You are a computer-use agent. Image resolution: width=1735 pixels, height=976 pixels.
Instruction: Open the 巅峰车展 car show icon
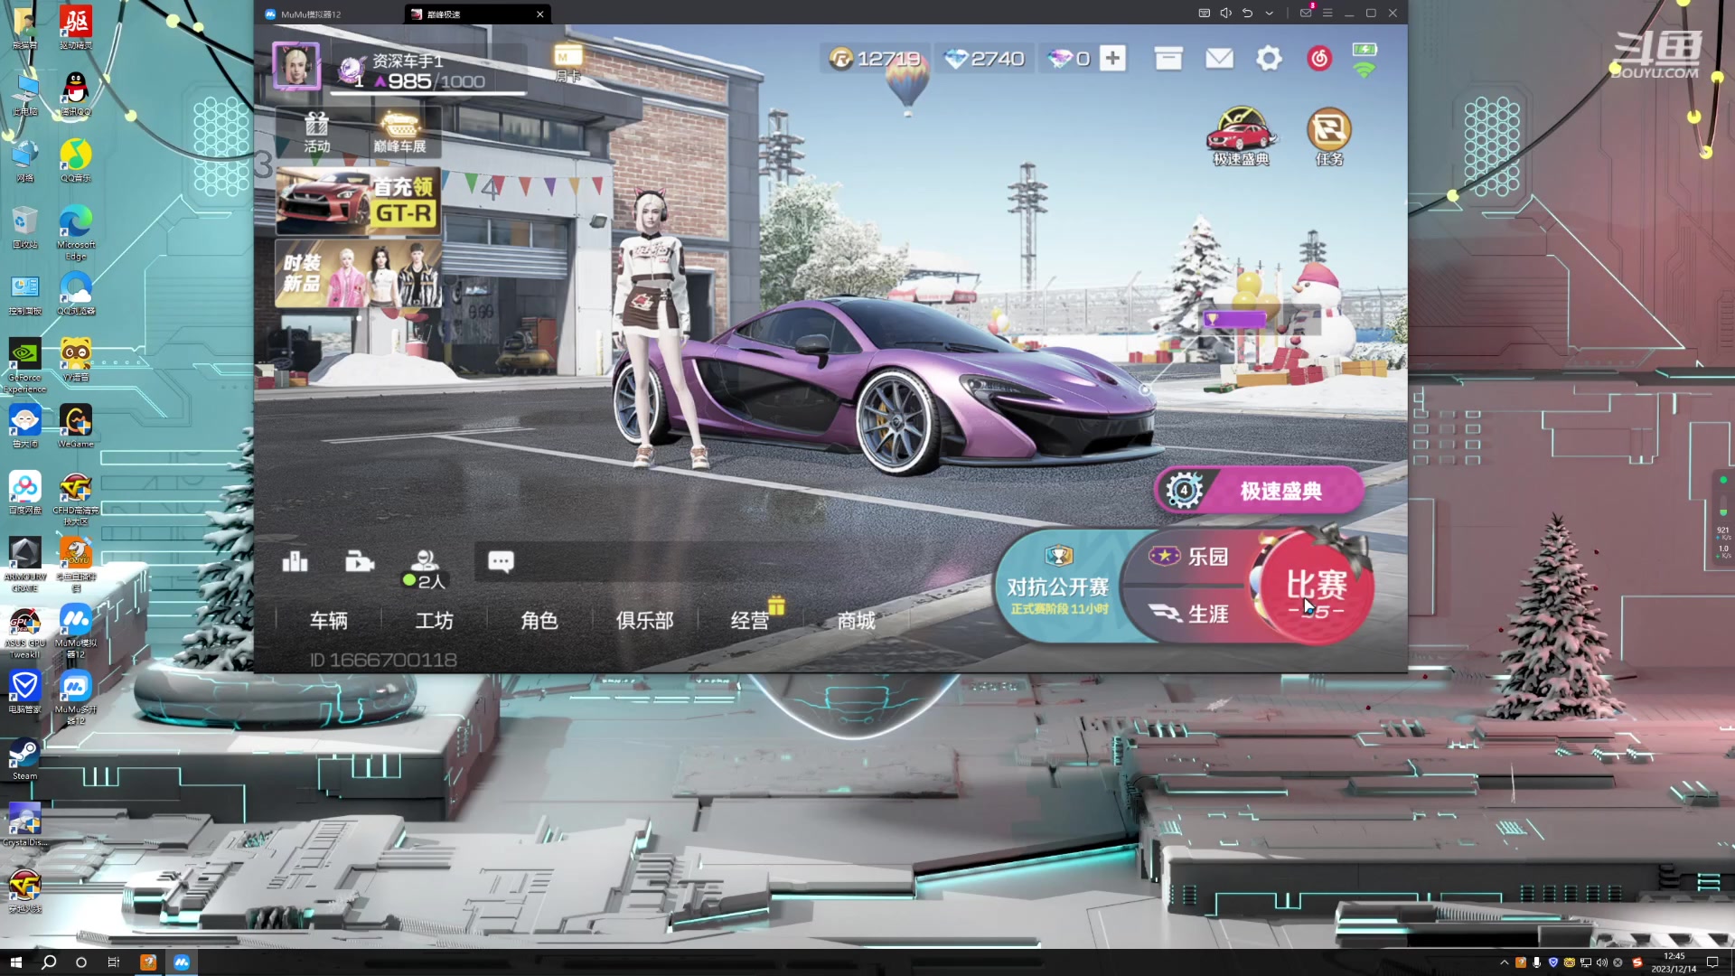point(399,132)
